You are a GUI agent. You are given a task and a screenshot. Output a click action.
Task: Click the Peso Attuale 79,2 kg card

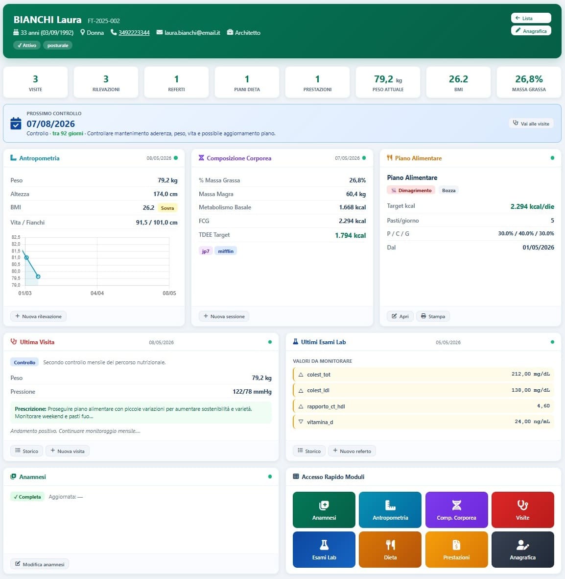(388, 82)
